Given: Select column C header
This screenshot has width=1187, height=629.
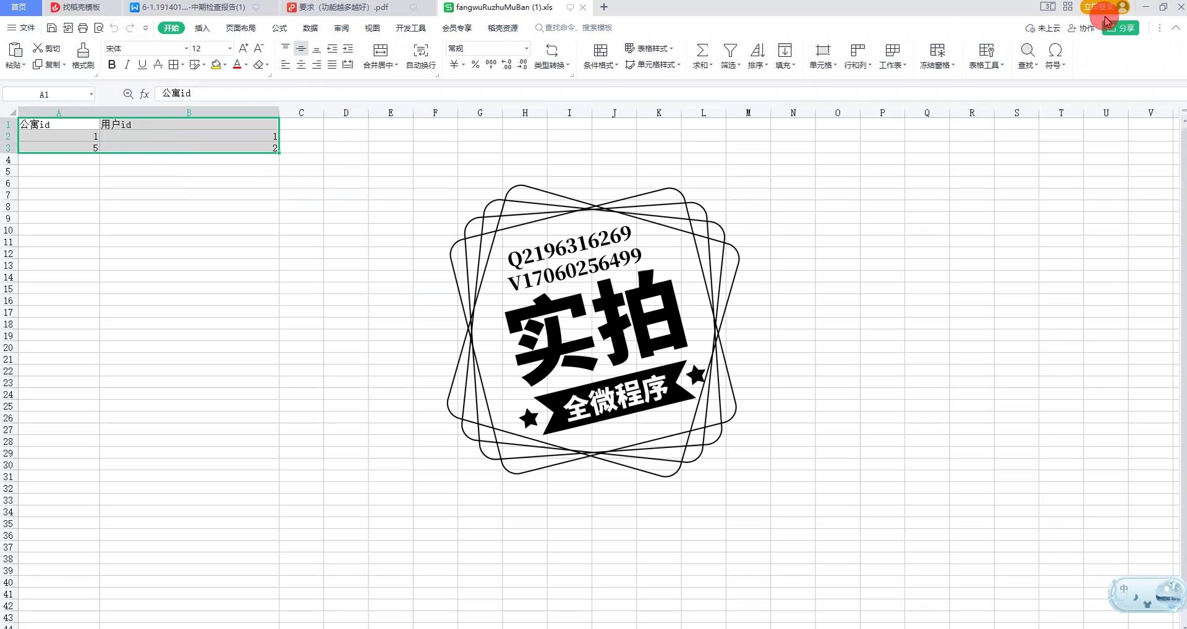Looking at the screenshot, I should coord(301,112).
